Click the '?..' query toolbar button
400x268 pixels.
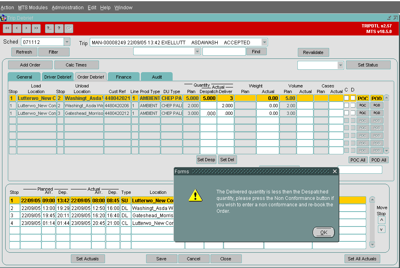pos(49,28)
